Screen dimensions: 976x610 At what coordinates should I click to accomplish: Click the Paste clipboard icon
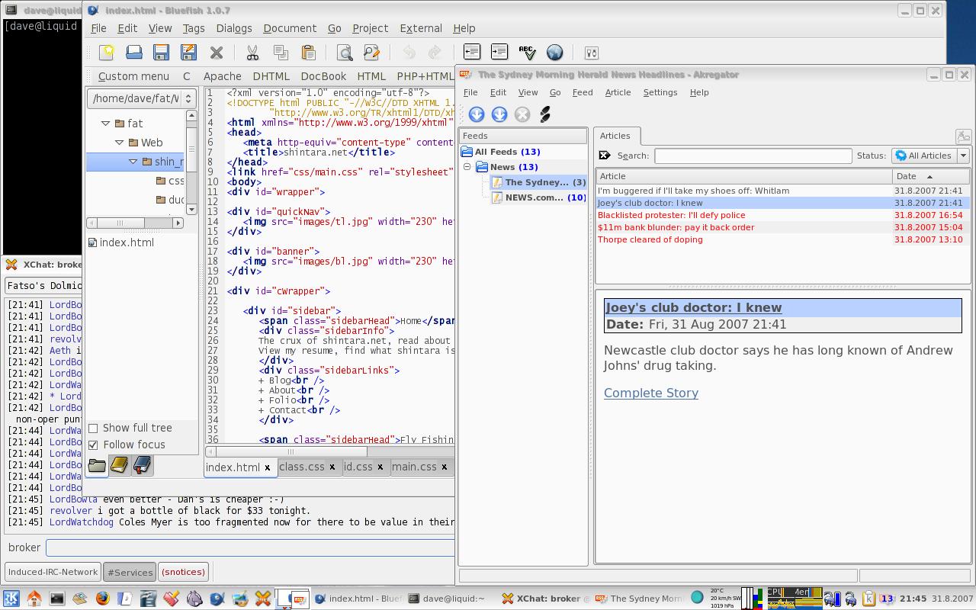(308, 53)
